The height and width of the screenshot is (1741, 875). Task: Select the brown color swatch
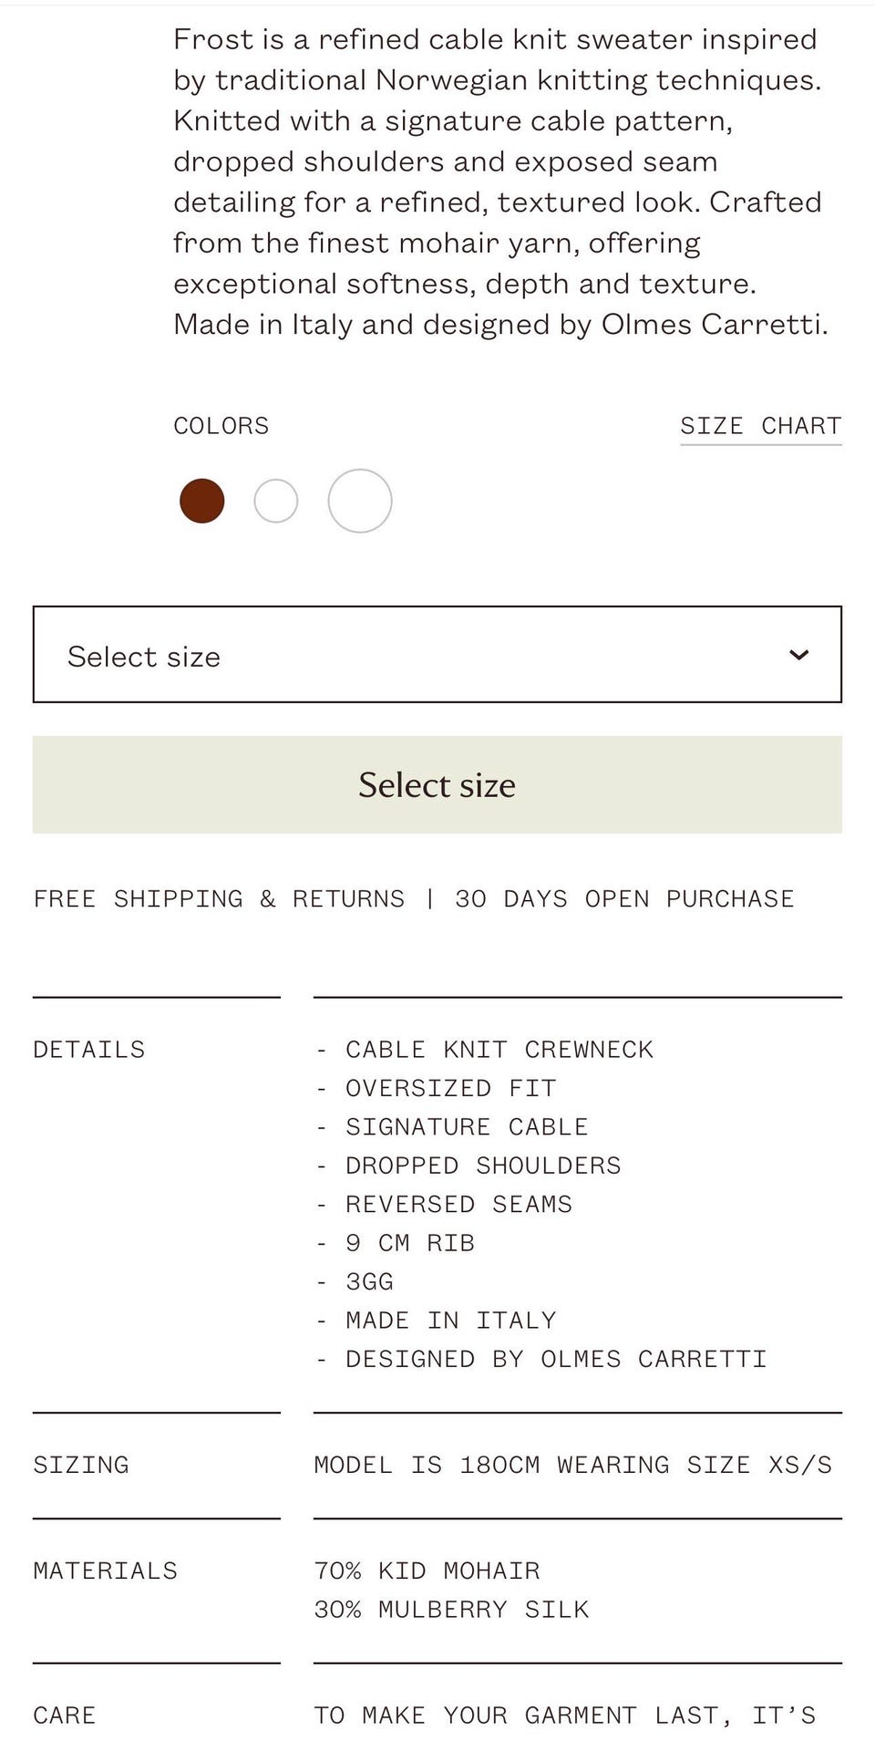pyautogui.click(x=202, y=501)
